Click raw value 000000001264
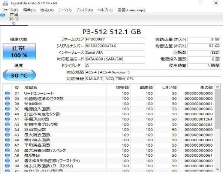 point(199,119)
